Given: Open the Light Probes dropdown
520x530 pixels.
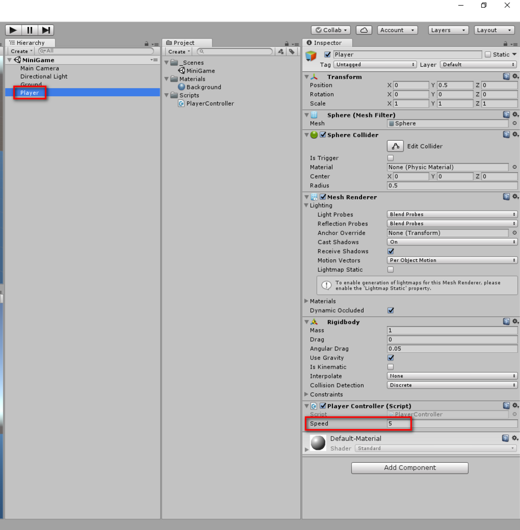Looking at the screenshot, I should coord(452,214).
